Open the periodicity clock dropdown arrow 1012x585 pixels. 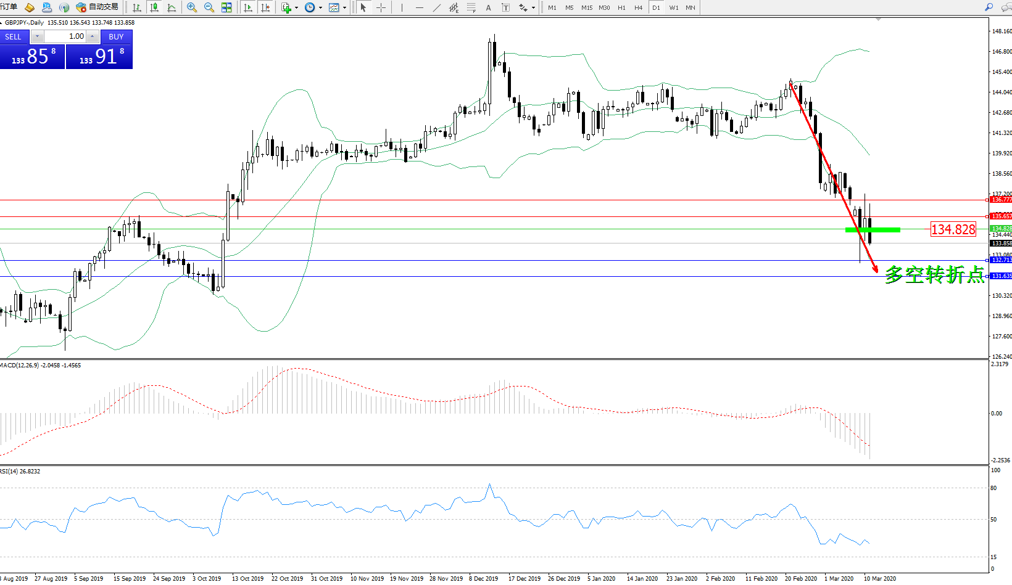(320, 8)
